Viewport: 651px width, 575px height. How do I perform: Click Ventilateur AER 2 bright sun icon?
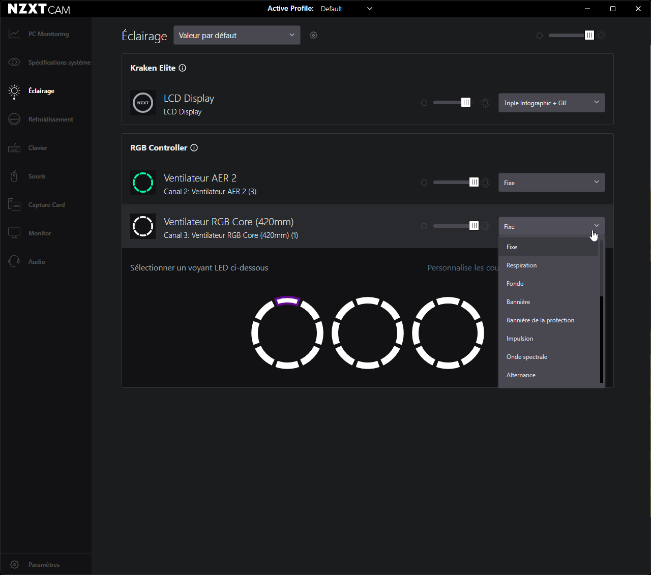click(486, 183)
